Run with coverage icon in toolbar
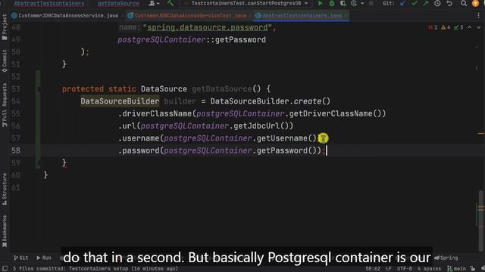The width and height of the screenshot is (485, 272). click(x=343, y=3)
